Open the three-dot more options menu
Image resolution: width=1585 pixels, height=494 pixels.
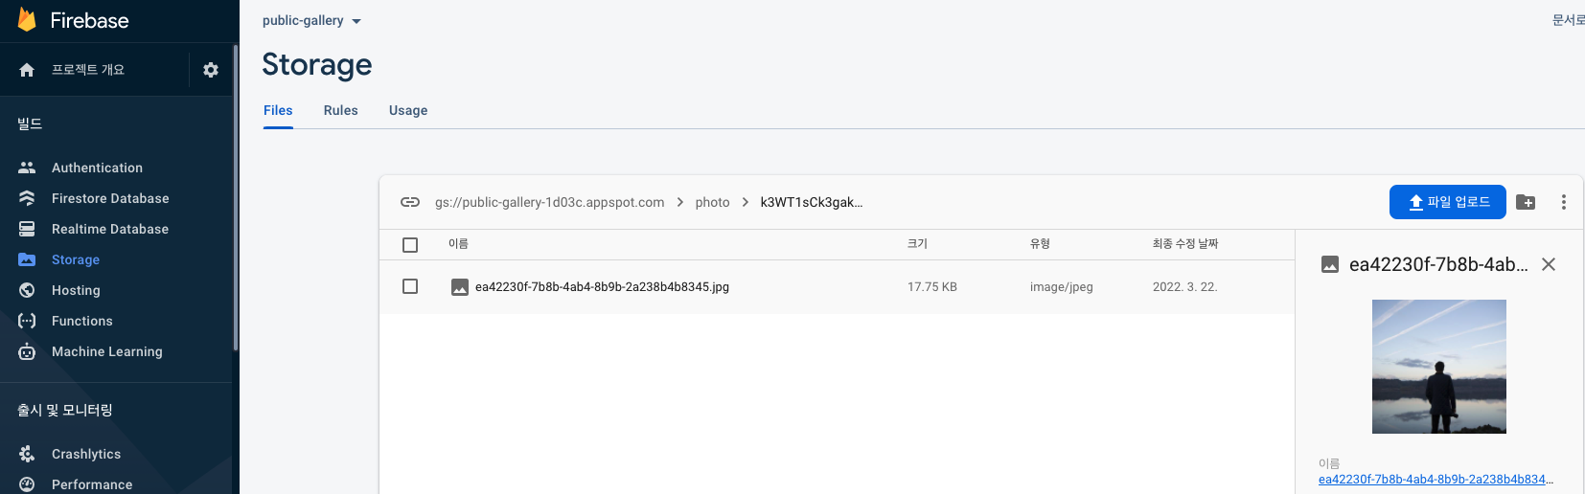tap(1563, 202)
